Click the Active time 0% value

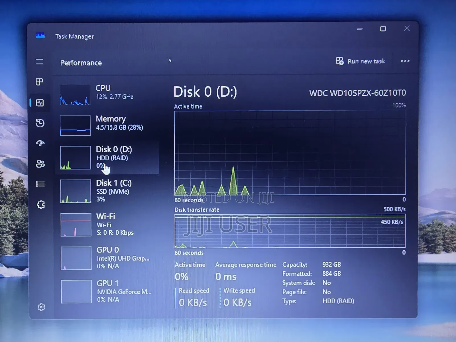coord(182,276)
